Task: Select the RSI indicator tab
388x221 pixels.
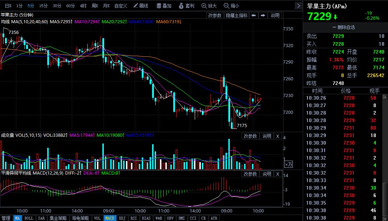Action: click(x=134, y=218)
